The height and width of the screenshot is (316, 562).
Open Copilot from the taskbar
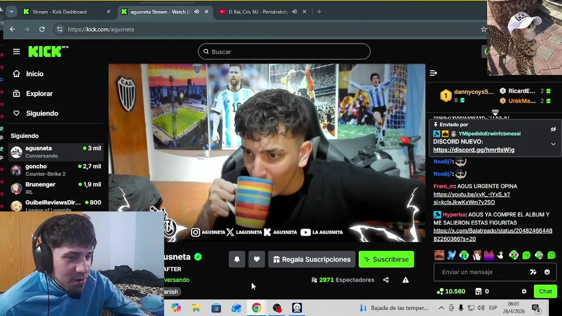pyautogui.click(x=176, y=308)
